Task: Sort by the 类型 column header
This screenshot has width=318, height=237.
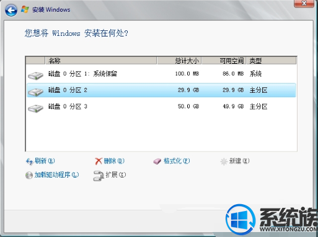Action: (272, 61)
